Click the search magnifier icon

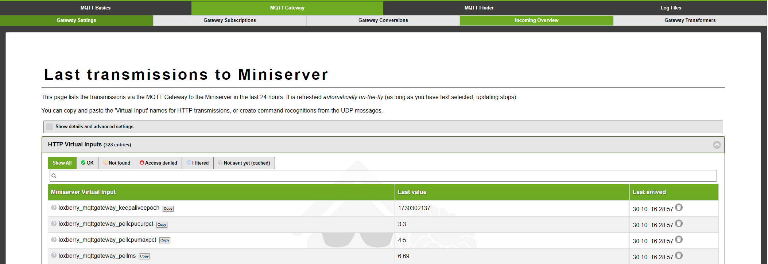pyautogui.click(x=54, y=176)
